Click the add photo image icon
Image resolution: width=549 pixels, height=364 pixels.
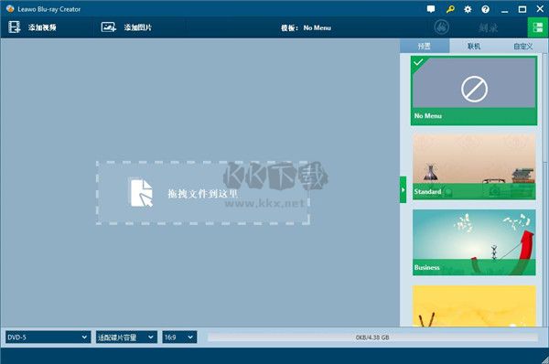[x=109, y=27]
